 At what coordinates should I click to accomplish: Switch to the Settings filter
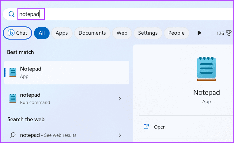coord(148,33)
